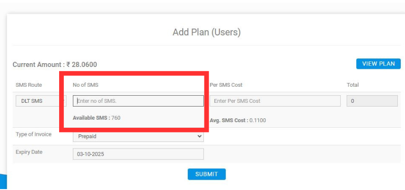Select the Available SMS : 760 text
The image size is (405, 190).
(97, 118)
